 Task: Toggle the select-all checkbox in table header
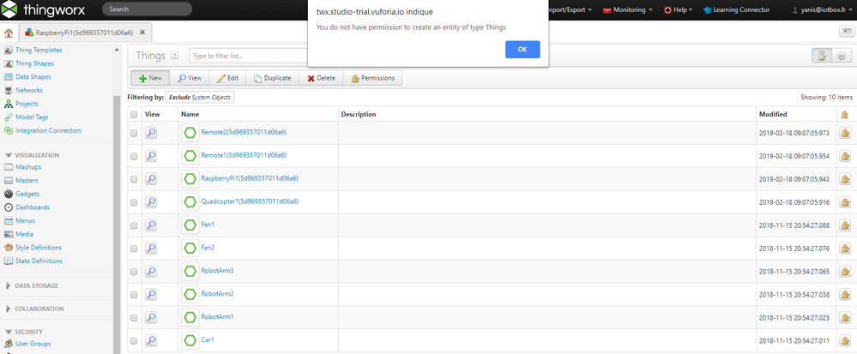[134, 115]
